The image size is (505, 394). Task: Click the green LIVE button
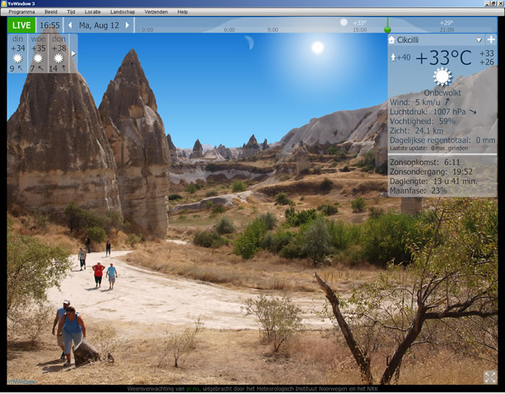22,25
